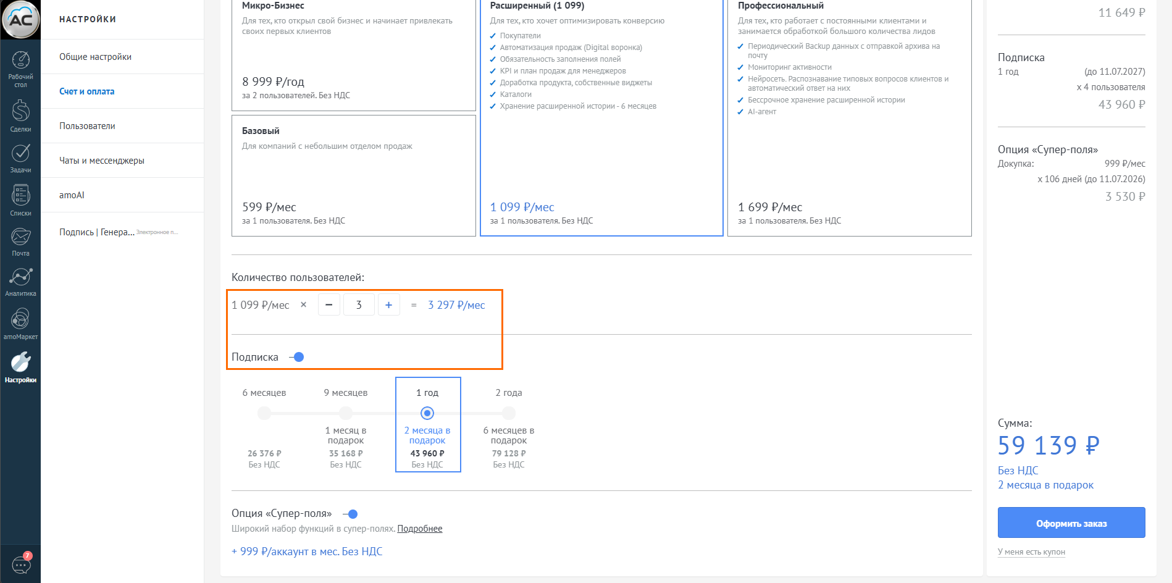
Task: Open the Подробнее link for Супер-поля
Action: pyautogui.click(x=420, y=529)
